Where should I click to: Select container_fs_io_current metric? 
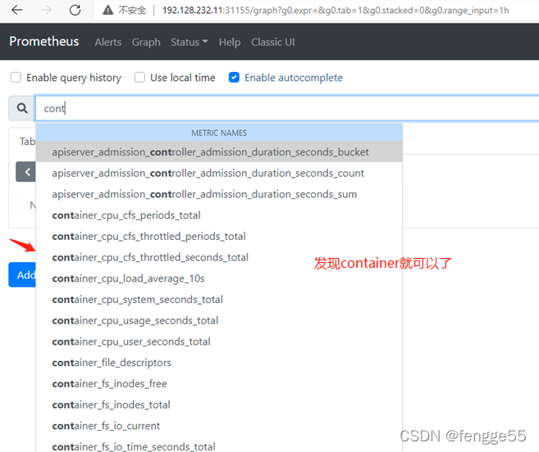click(x=219, y=426)
